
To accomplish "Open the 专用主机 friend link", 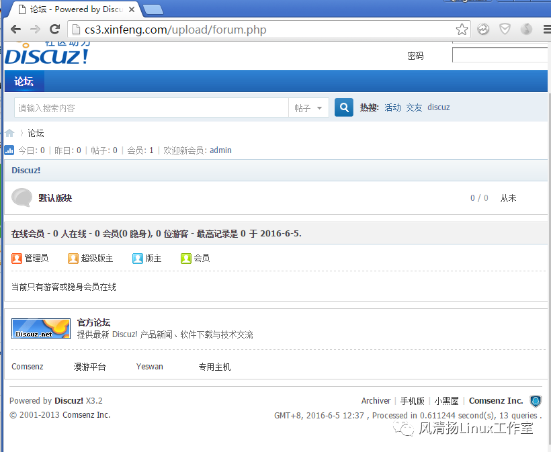I will pos(215,367).
